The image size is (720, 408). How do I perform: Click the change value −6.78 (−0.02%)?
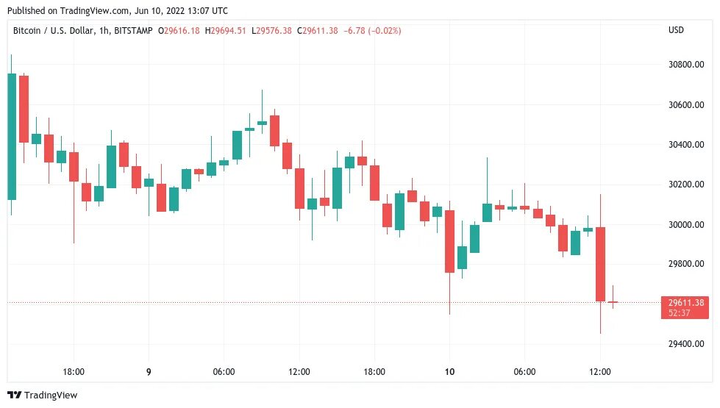point(372,31)
